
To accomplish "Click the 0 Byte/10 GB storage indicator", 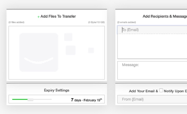I will pos(96,22).
